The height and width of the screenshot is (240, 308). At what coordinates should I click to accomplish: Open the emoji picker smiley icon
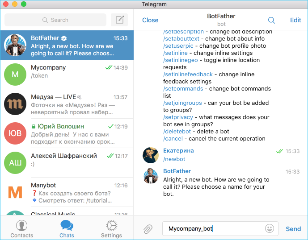click(x=269, y=228)
